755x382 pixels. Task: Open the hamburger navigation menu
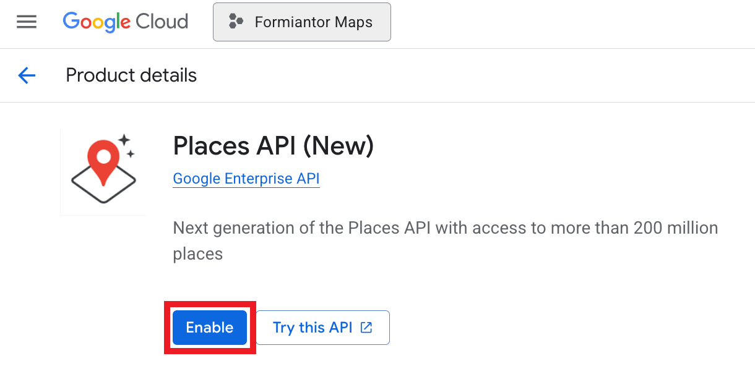click(27, 22)
